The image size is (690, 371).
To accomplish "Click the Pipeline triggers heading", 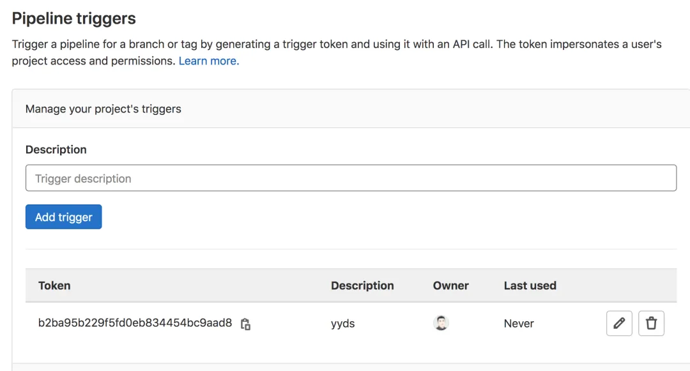I will click(74, 19).
